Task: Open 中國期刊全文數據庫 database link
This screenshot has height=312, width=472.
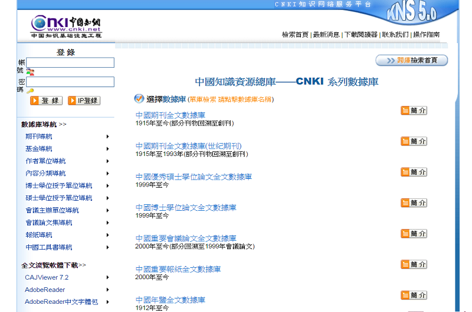Action: click(x=171, y=115)
